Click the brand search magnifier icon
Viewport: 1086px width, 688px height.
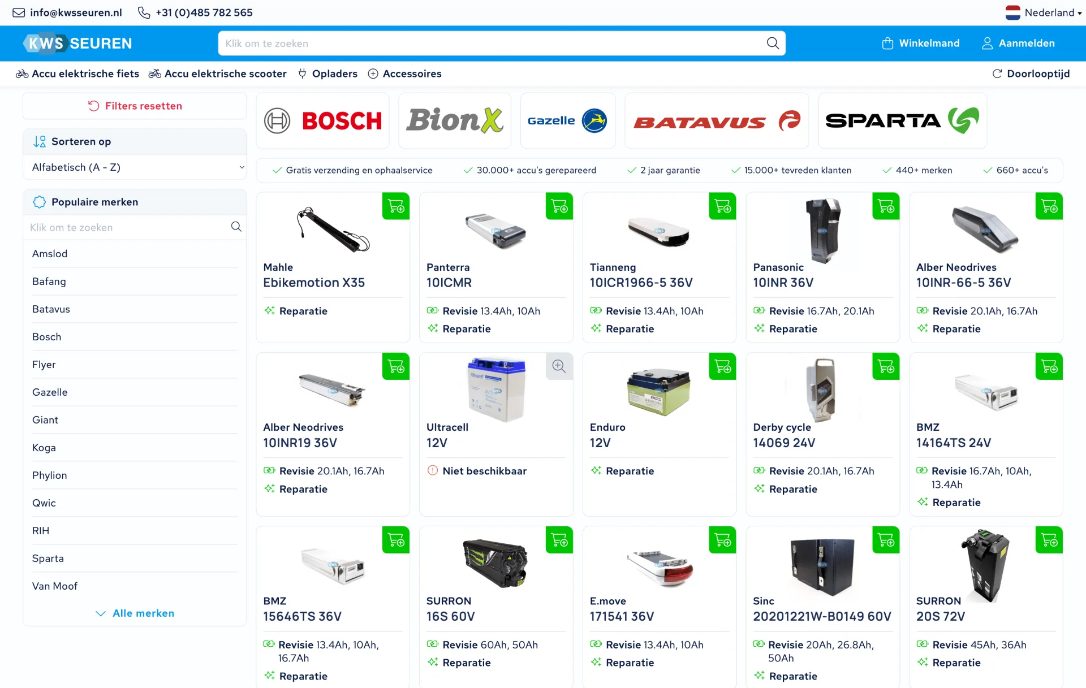[x=236, y=227]
